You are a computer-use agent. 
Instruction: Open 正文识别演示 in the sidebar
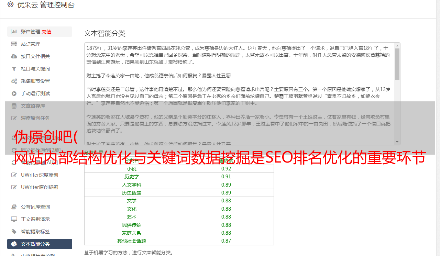[40, 219]
